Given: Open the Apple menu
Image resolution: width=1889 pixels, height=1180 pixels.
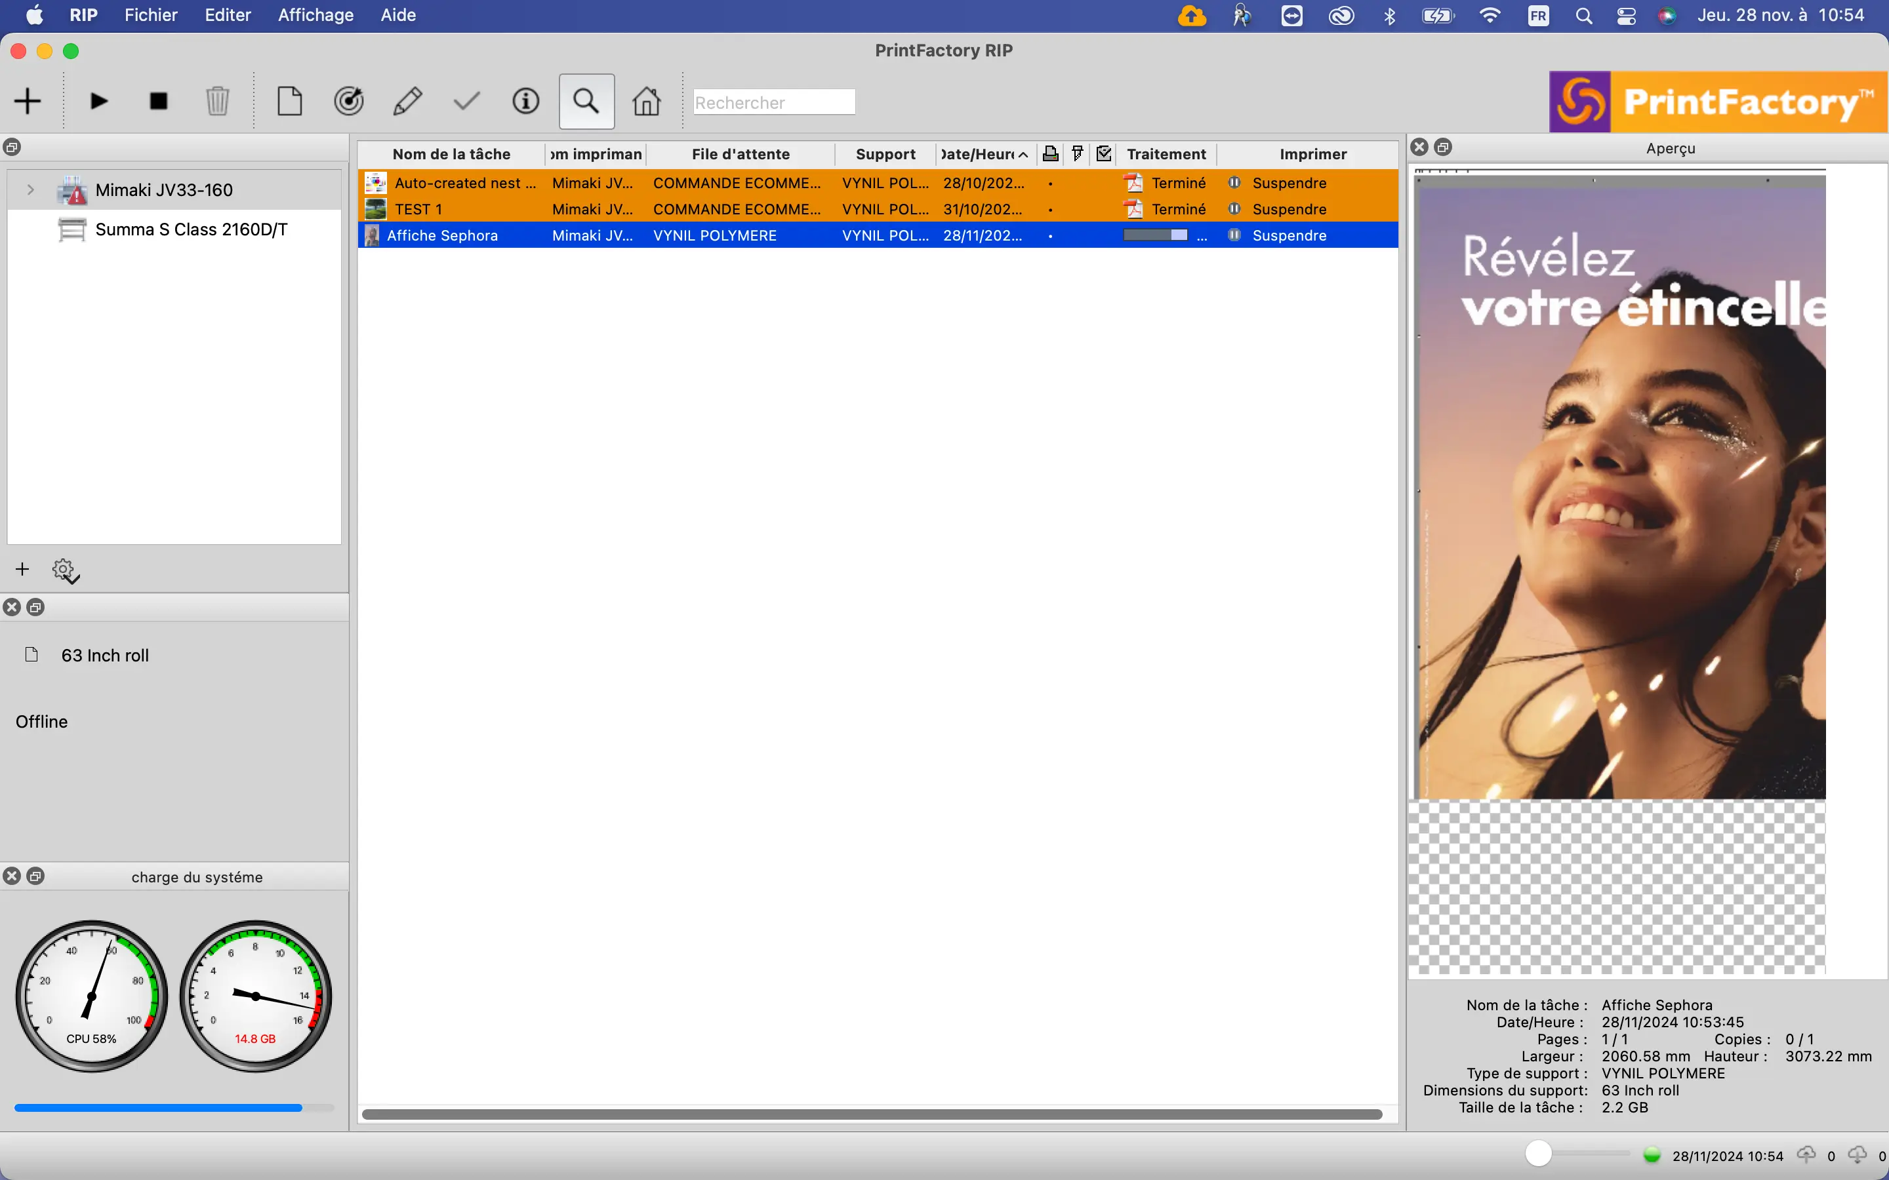Looking at the screenshot, I should click(x=34, y=15).
